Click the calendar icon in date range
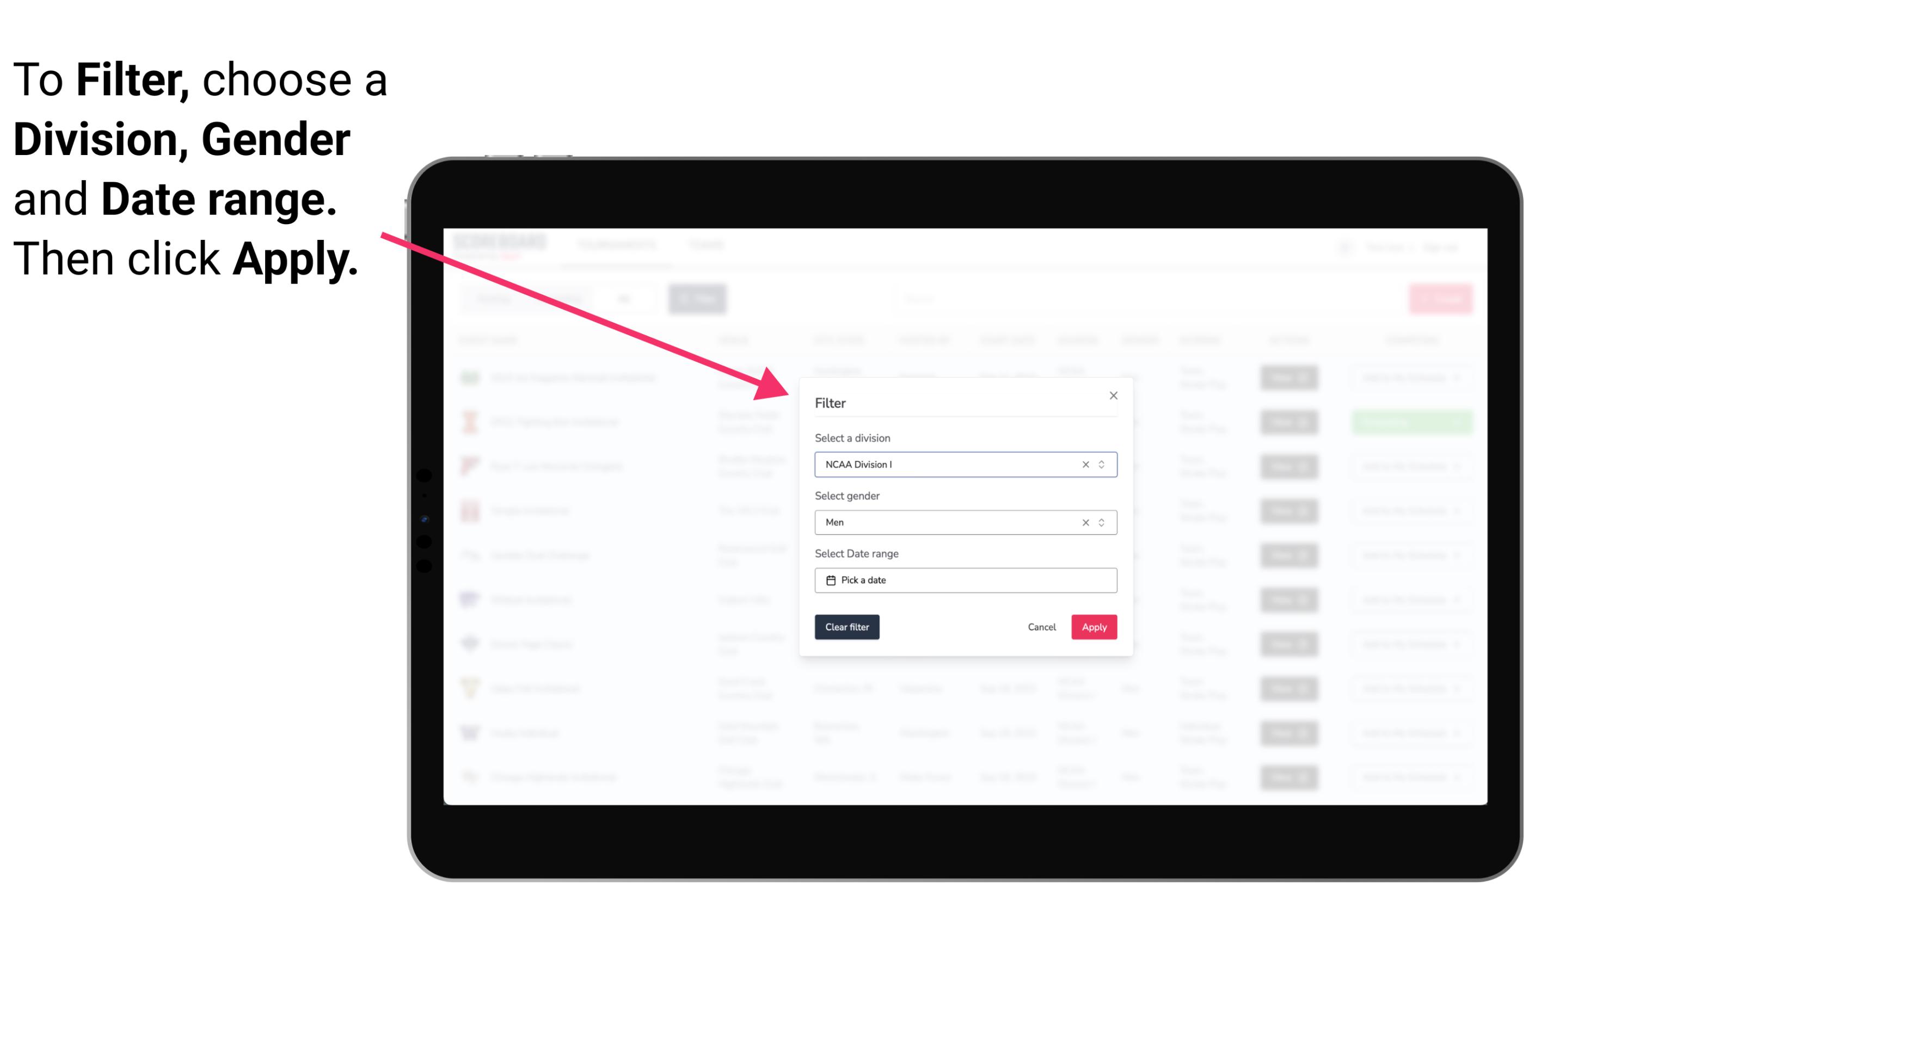 (829, 580)
